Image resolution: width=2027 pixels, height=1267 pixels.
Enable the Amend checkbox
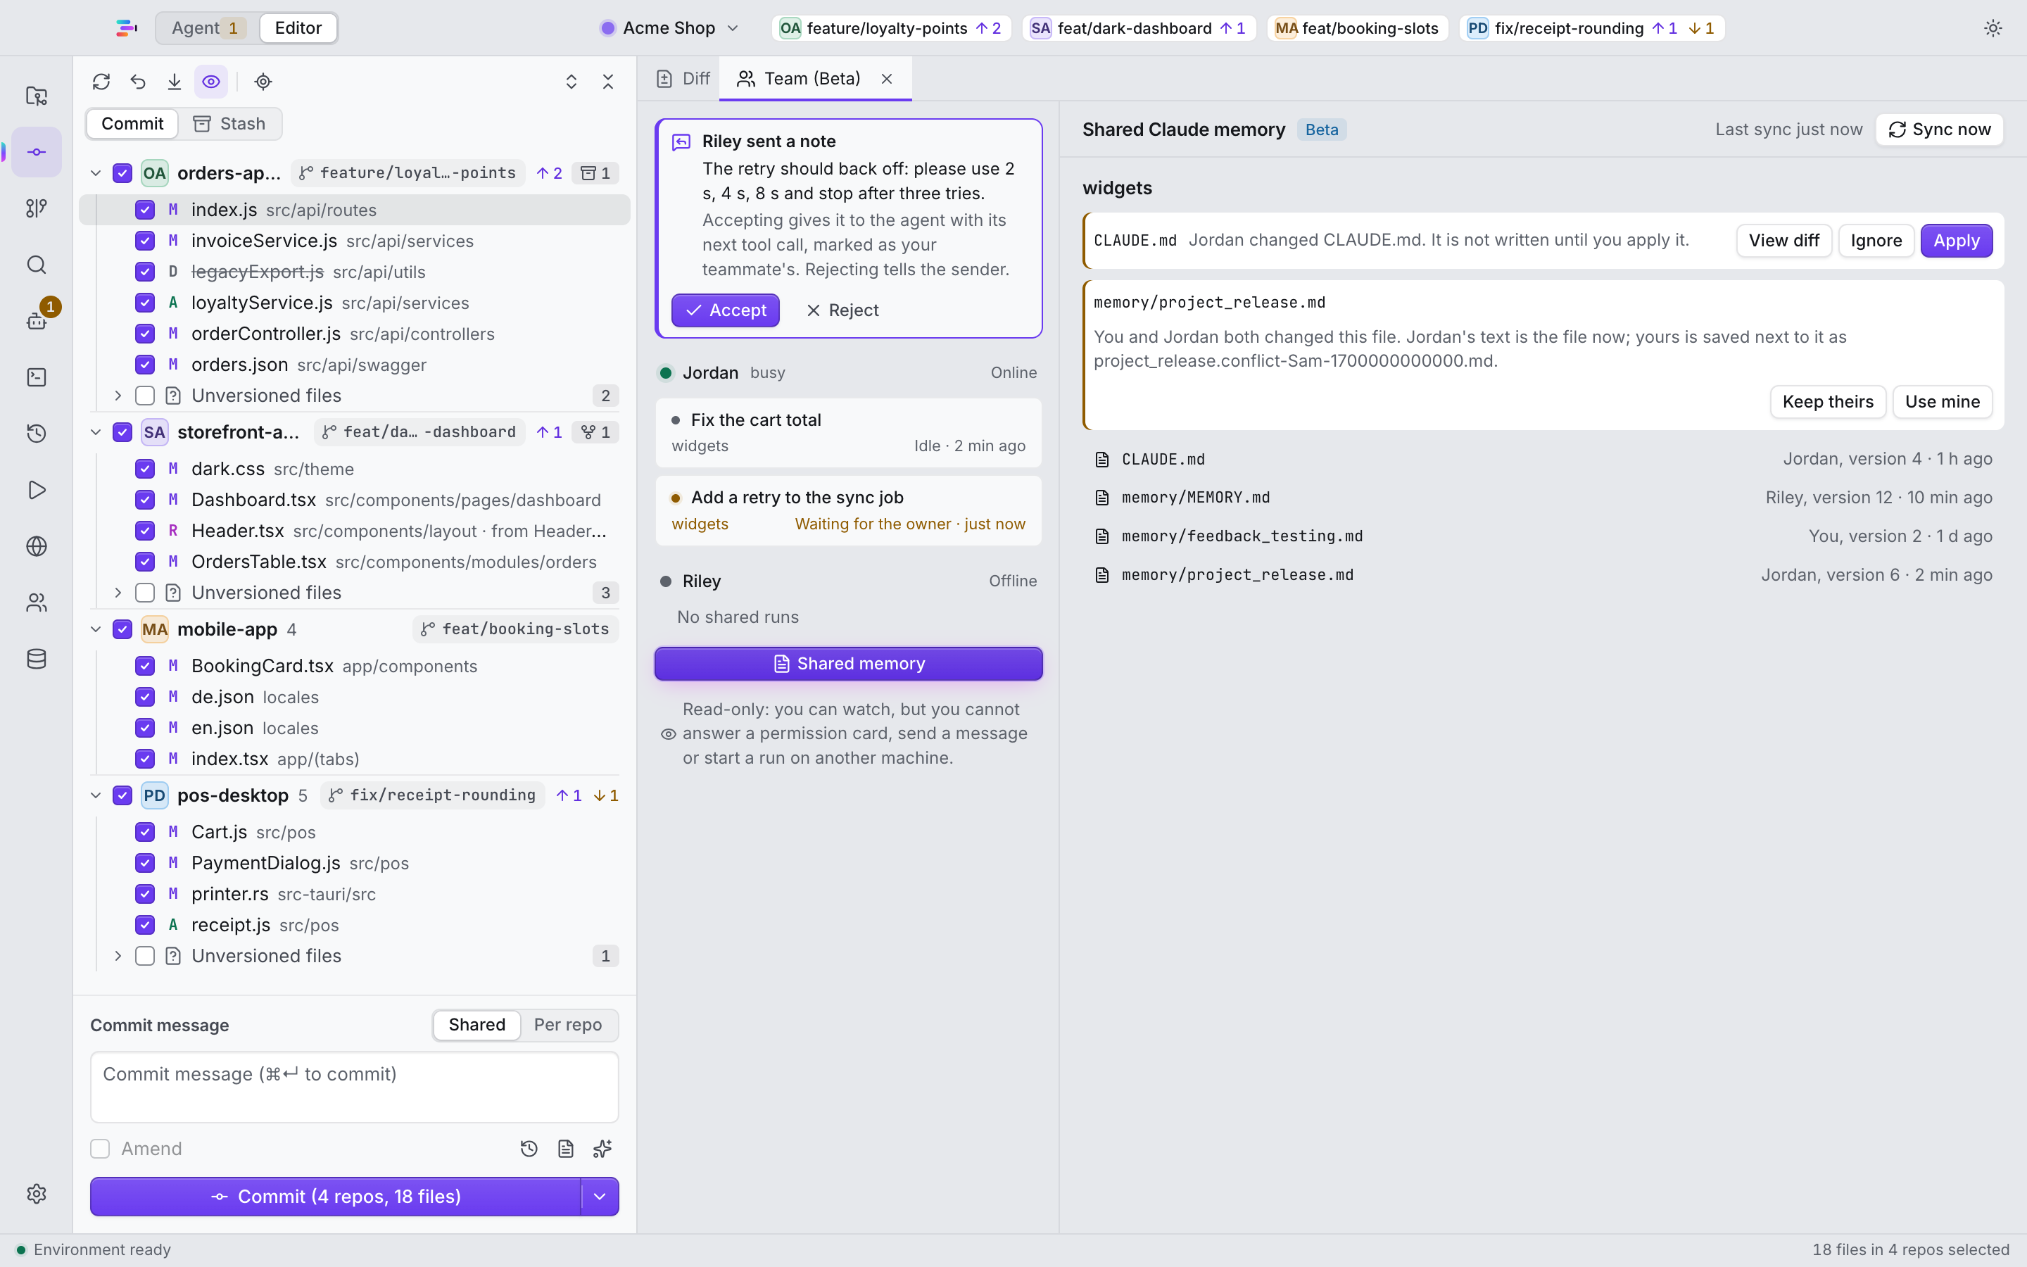tap(100, 1149)
